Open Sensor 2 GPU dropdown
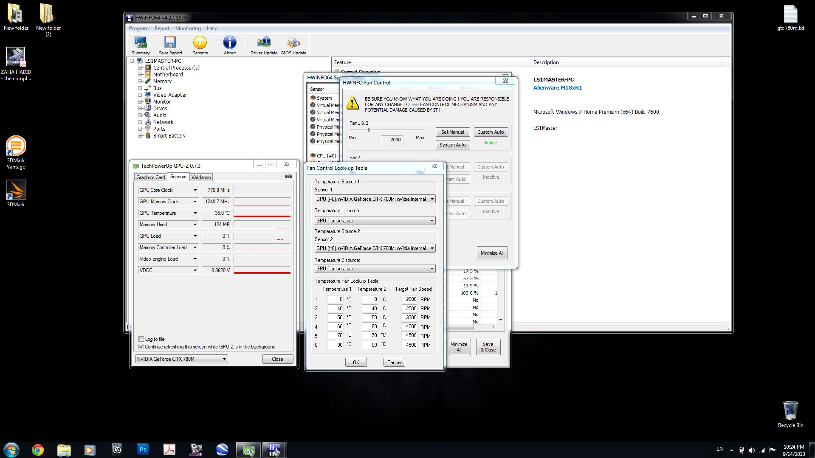The image size is (815, 458). (375, 248)
